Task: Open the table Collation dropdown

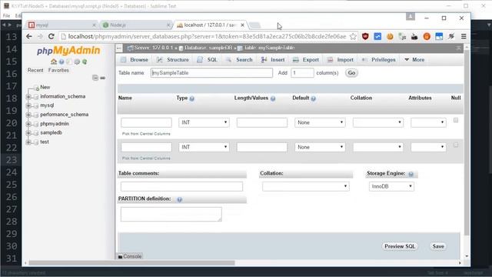Action: tap(306, 186)
